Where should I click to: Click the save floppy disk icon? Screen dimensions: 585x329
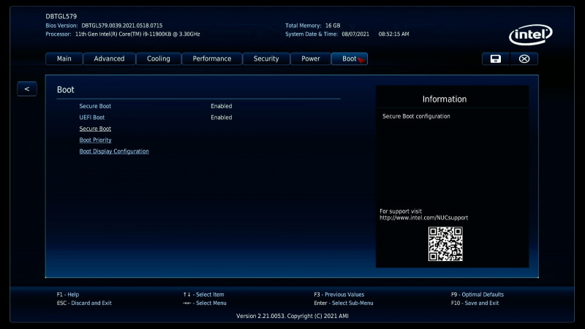click(496, 59)
